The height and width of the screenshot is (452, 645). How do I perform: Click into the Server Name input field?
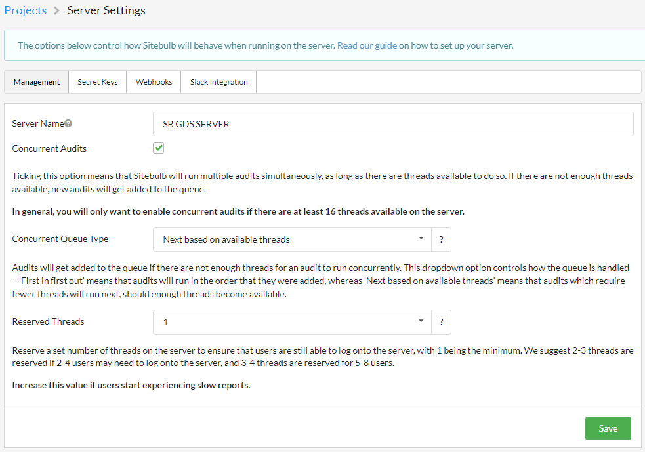(x=393, y=124)
